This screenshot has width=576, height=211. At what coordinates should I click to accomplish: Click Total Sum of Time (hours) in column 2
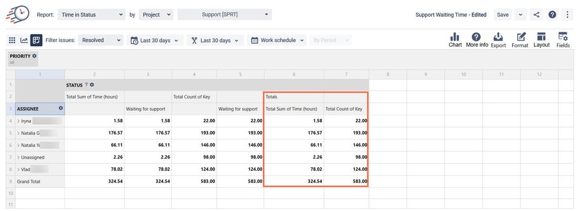[95, 97]
